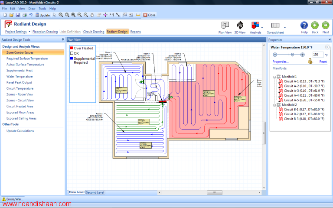
Task: Click the add label box icon
Action: coord(125,15)
